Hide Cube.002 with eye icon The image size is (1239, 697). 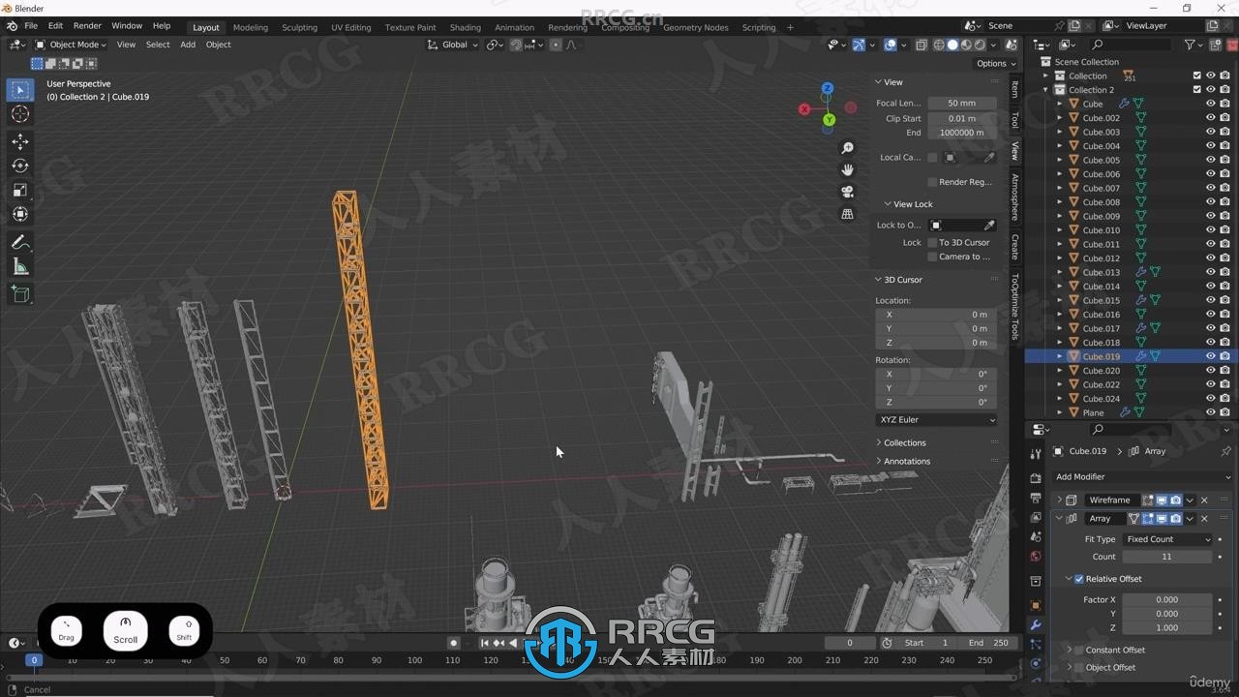click(x=1210, y=118)
